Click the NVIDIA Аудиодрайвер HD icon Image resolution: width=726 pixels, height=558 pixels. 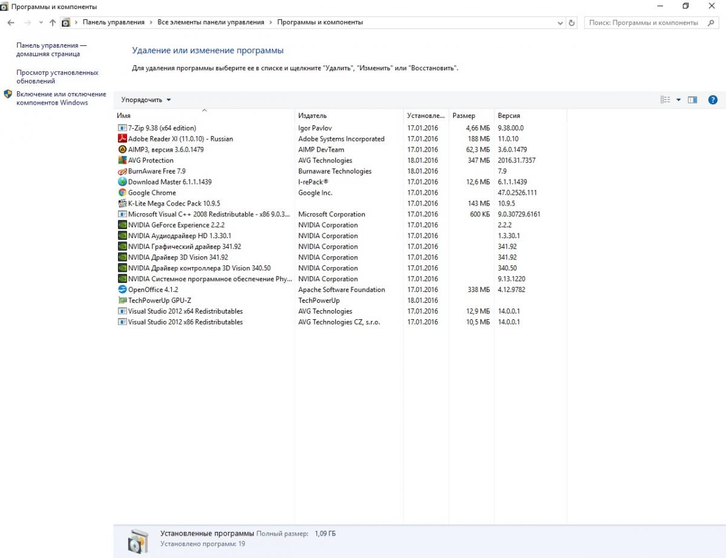point(122,236)
